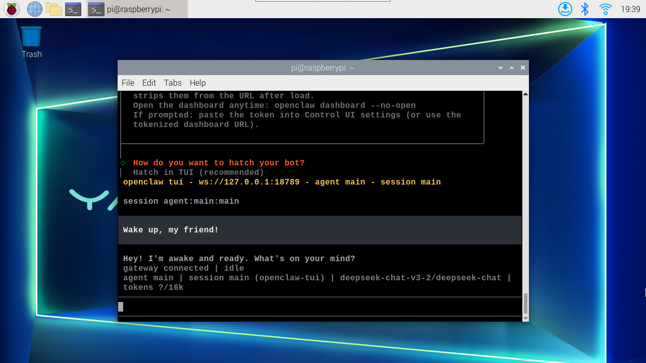
Task: Click the "Open the dashboard anytime" line
Action: [x=275, y=105]
